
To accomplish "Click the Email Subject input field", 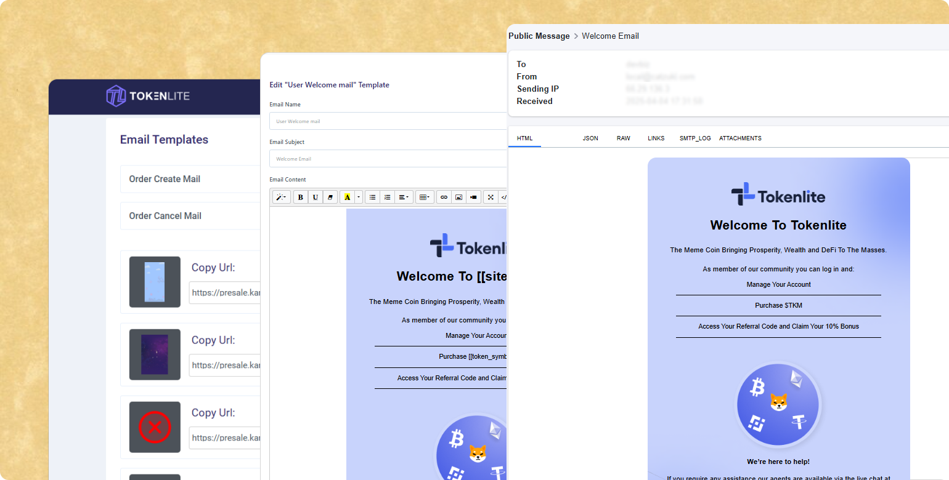I will [x=388, y=159].
